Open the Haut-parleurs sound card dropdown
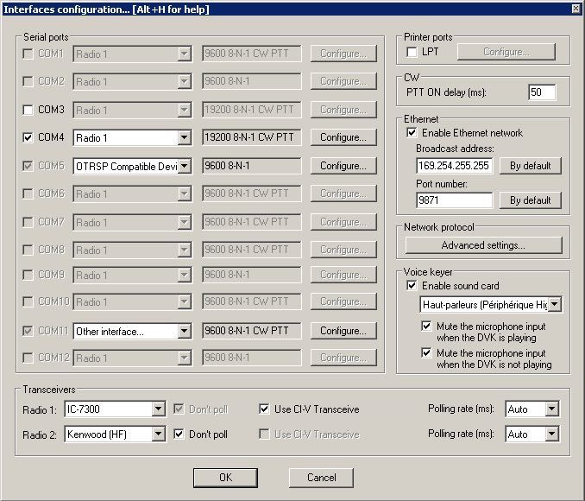This screenshot has width=585, height=501. (555, 304)
